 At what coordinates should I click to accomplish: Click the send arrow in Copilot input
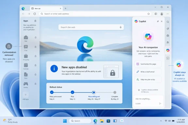160,104
